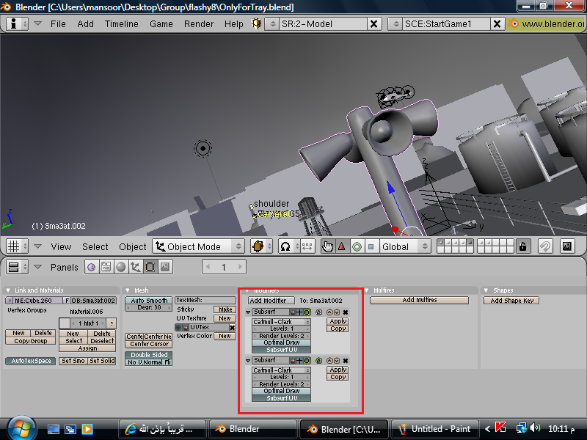Delete the SCE:StartGame1 scene with its X
This screenshot has height=440, width=587.
[497, 24]
